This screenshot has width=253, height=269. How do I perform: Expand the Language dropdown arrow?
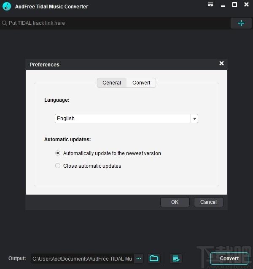[x=194, y=119]
